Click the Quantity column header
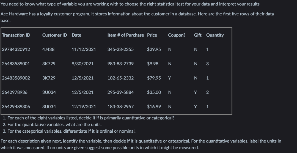The image size is (297, 153). pyautogui.click(x=215, y=35)
